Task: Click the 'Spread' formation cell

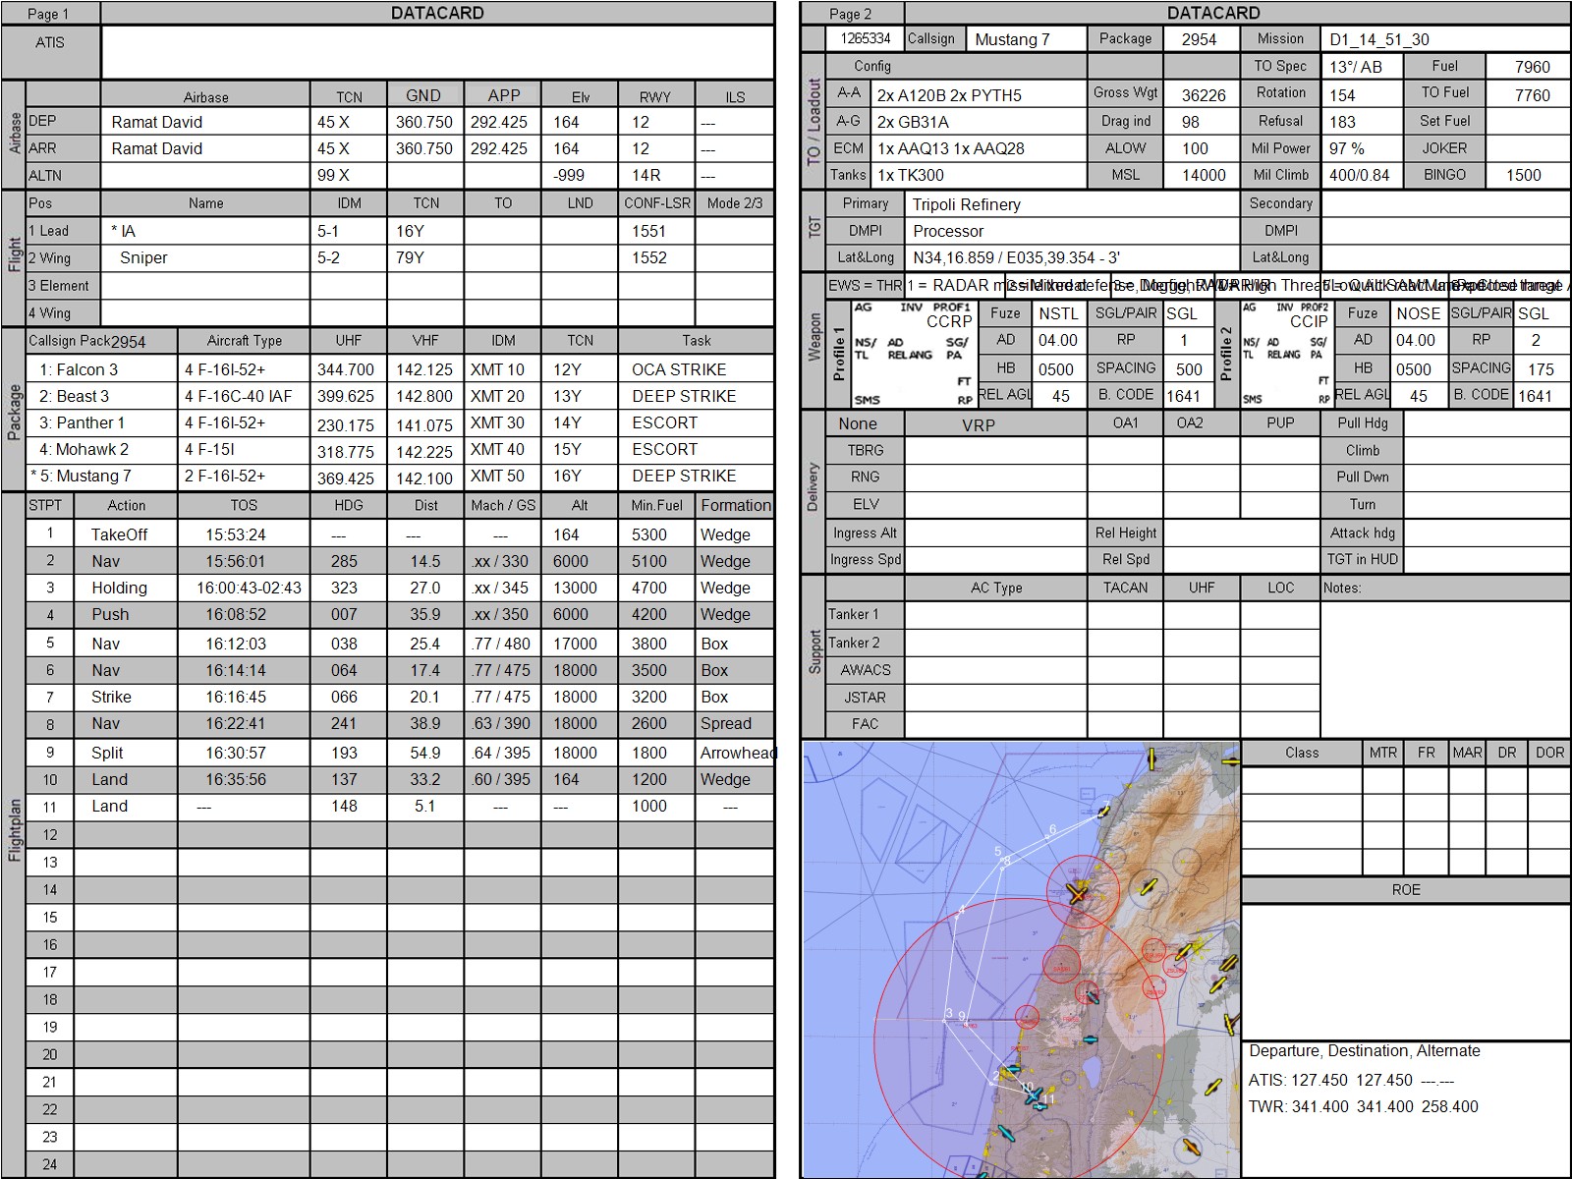Action: click(x=726, y=723)
